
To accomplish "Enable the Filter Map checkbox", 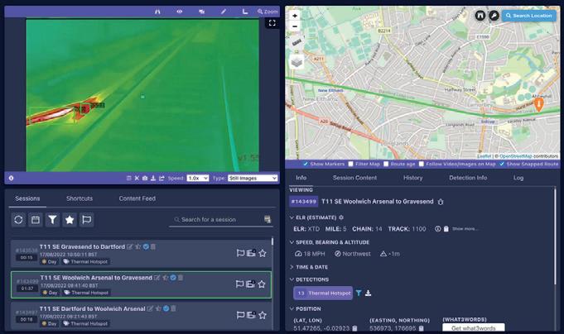I will pyautogui.click(x=350, y=164).
